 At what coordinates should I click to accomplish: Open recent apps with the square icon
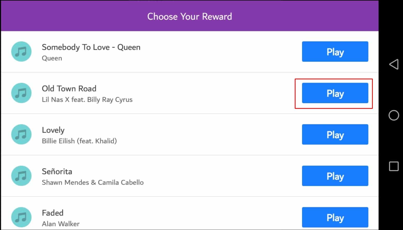(394, 166)
